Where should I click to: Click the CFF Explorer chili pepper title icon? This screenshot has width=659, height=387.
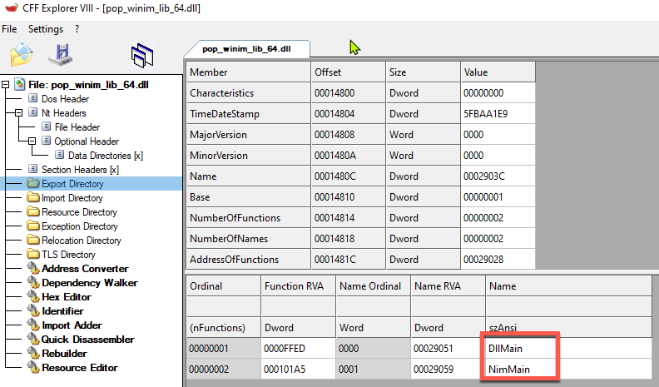pos(11,7)
